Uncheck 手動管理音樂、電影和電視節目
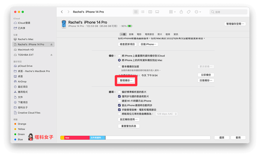The height and width of the screenshot is (157, 260). coord(119,110)
